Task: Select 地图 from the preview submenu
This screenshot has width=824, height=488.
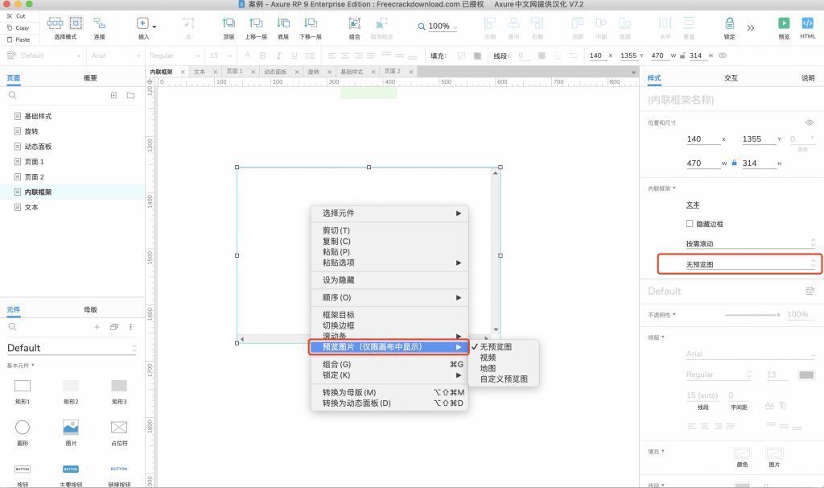Action: click(488, 368)
